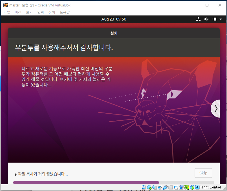
Task: Click the Ubuntu battery icon in top bar
Action: (x=214, y=19)
